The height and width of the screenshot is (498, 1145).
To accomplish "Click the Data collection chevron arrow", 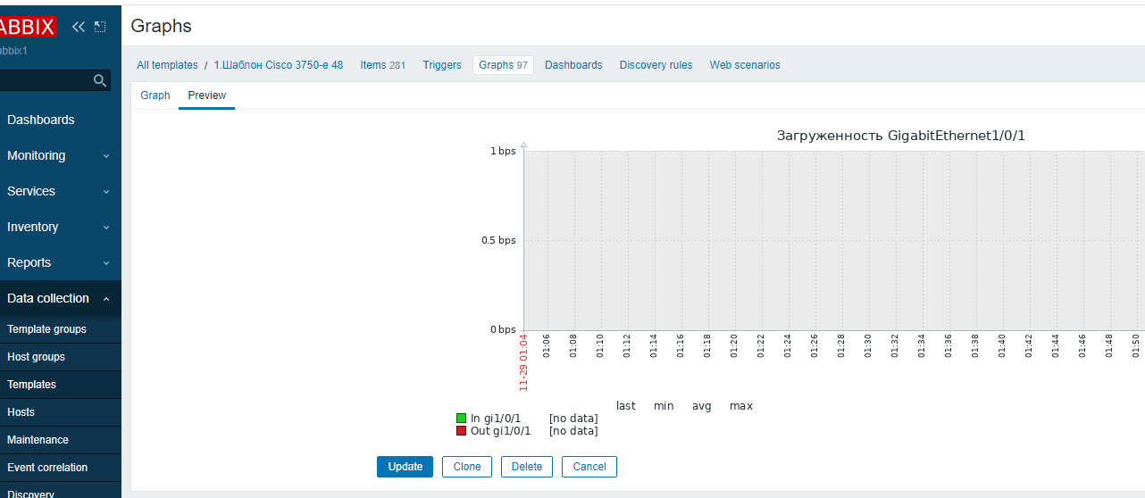I will point(106,299).
